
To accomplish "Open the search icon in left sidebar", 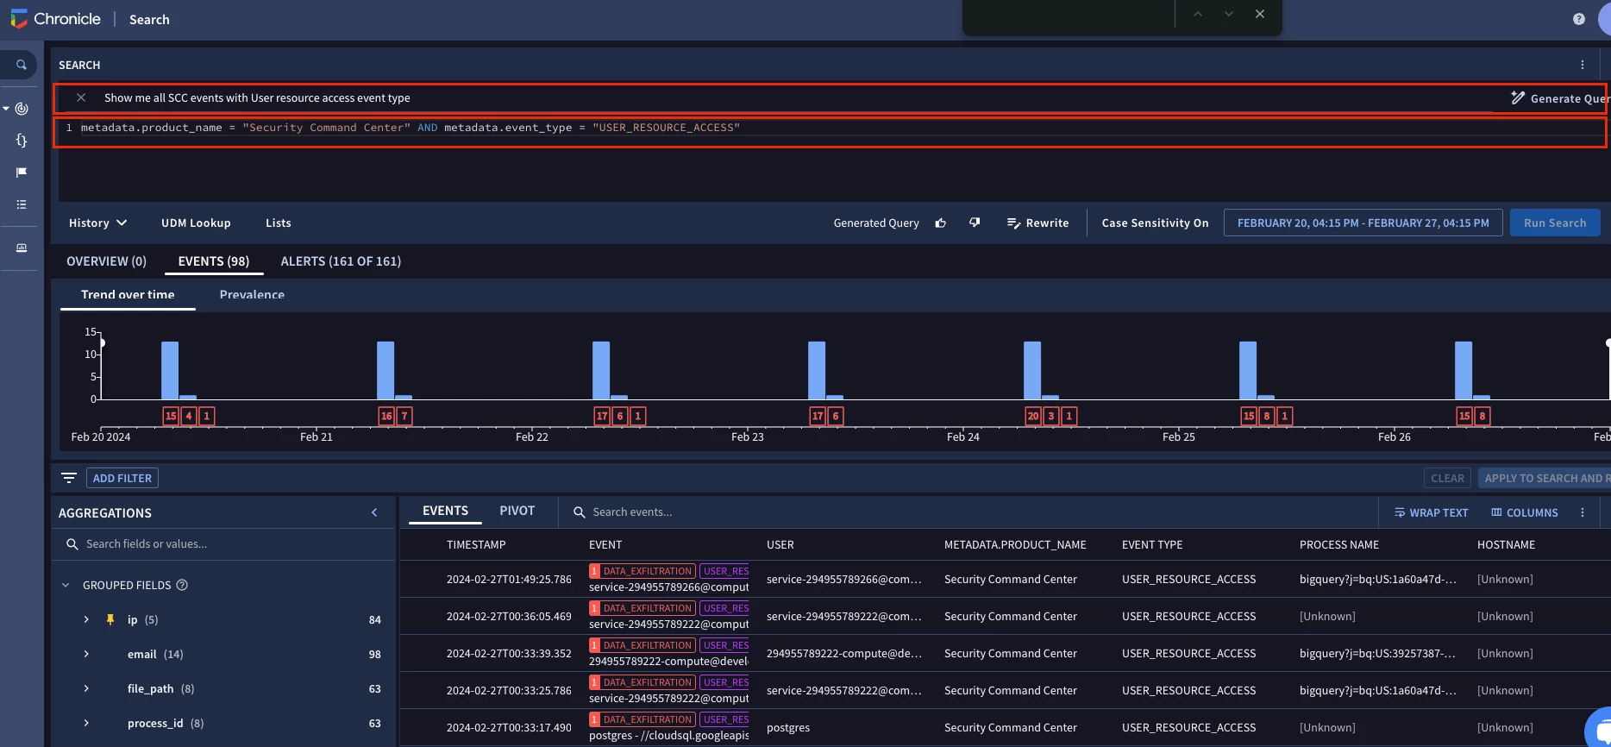I will point(22,65).
